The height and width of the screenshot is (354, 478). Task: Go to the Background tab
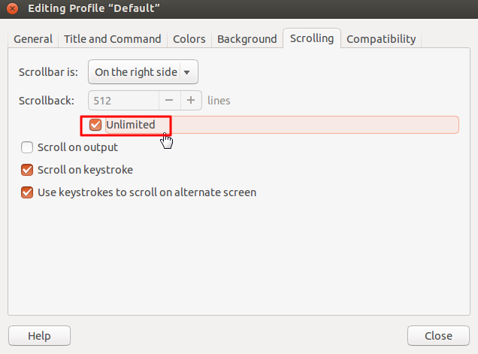point(247,39)
